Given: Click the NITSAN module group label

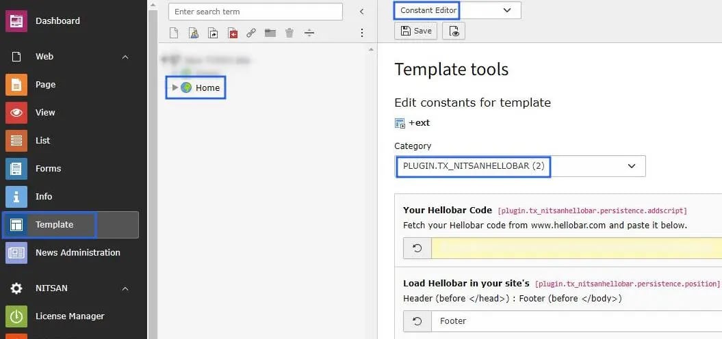Looking at the screenshot, I should 51,288.
